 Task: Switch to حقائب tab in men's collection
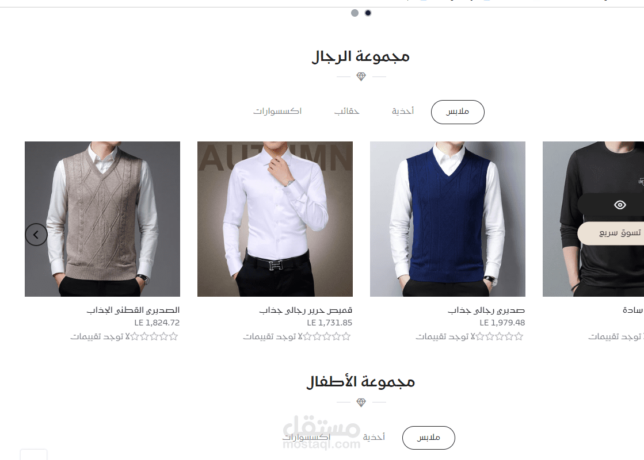coord(346,111)
